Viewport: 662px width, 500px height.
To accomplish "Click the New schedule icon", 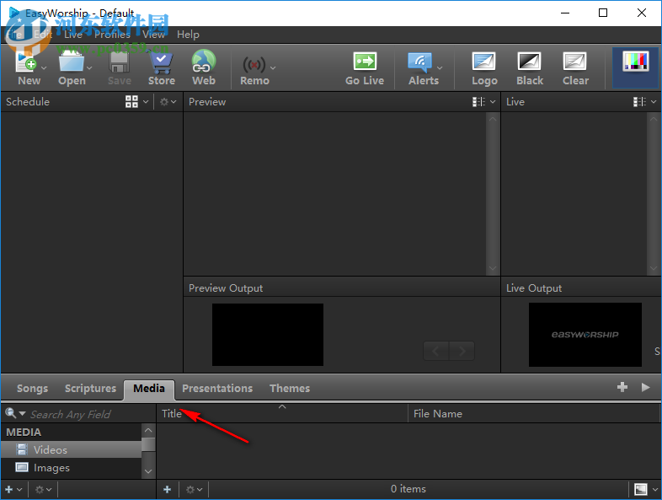I will click(x=26, y=62).
